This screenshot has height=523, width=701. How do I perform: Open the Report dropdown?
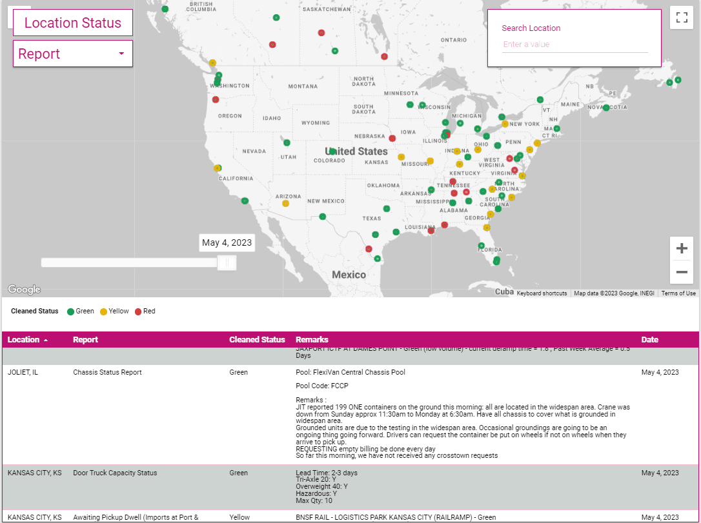pyautogui.click(x=72, y=54)
